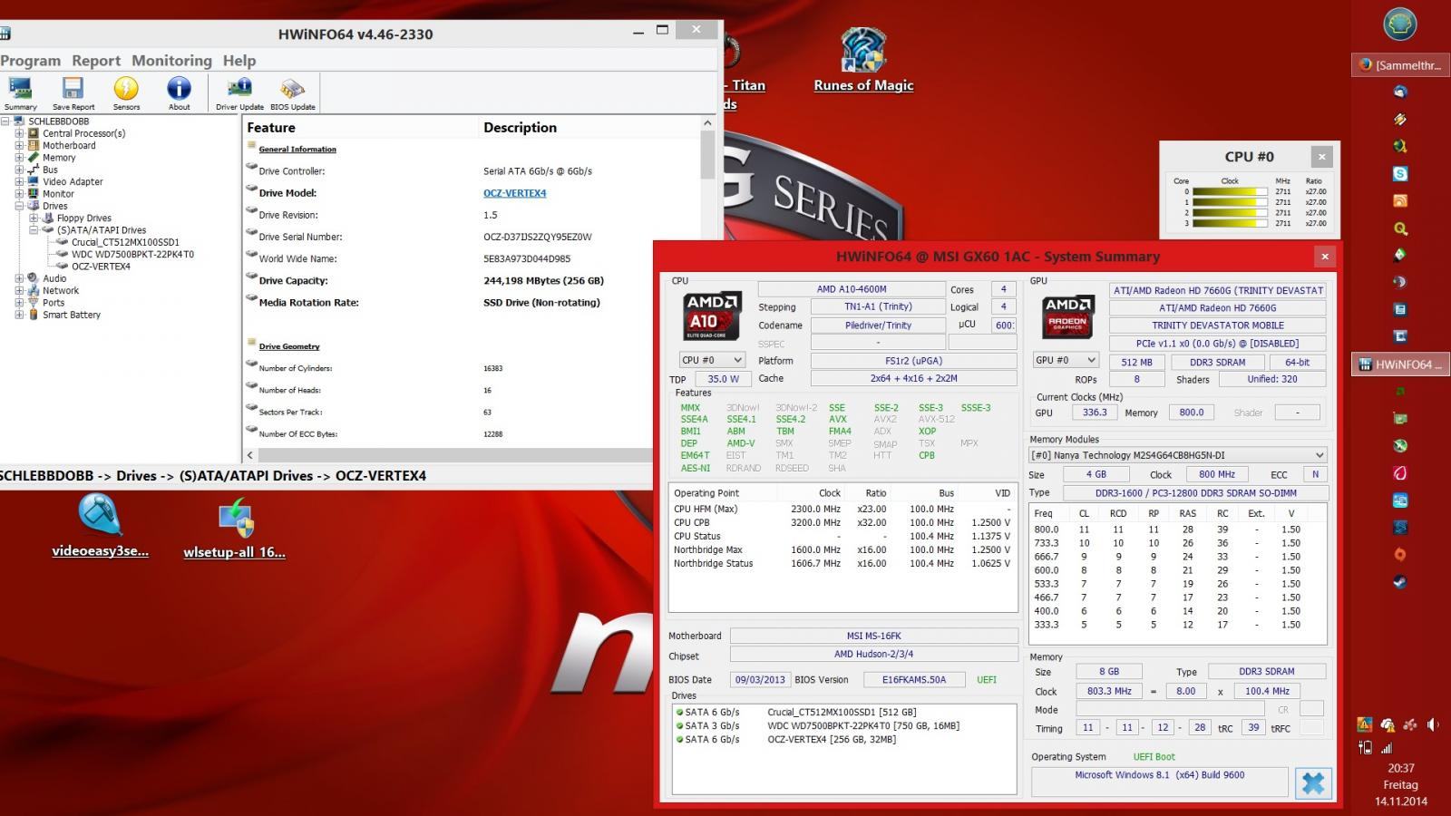
Task: Click the Drive Geometry heading
Action: (x=289, y=346)
